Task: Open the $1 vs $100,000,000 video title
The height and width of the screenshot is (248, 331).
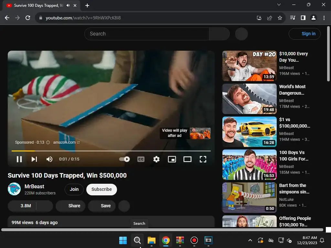Action: tap(294, 123)
